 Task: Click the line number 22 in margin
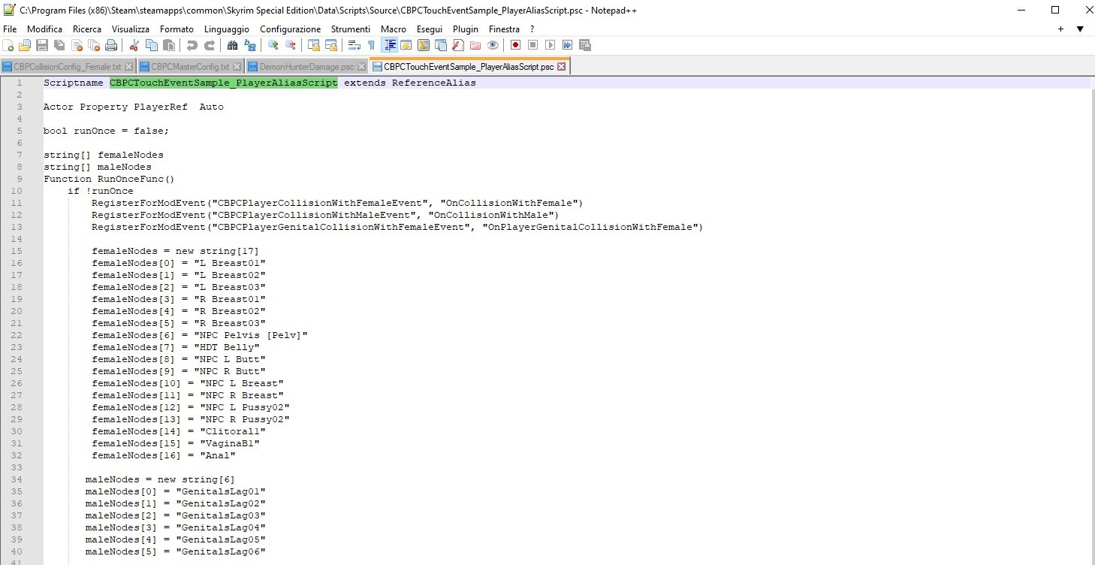[16, 335]
